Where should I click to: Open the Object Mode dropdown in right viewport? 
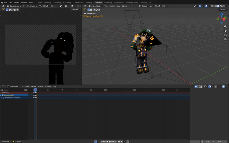coord(95,6)
